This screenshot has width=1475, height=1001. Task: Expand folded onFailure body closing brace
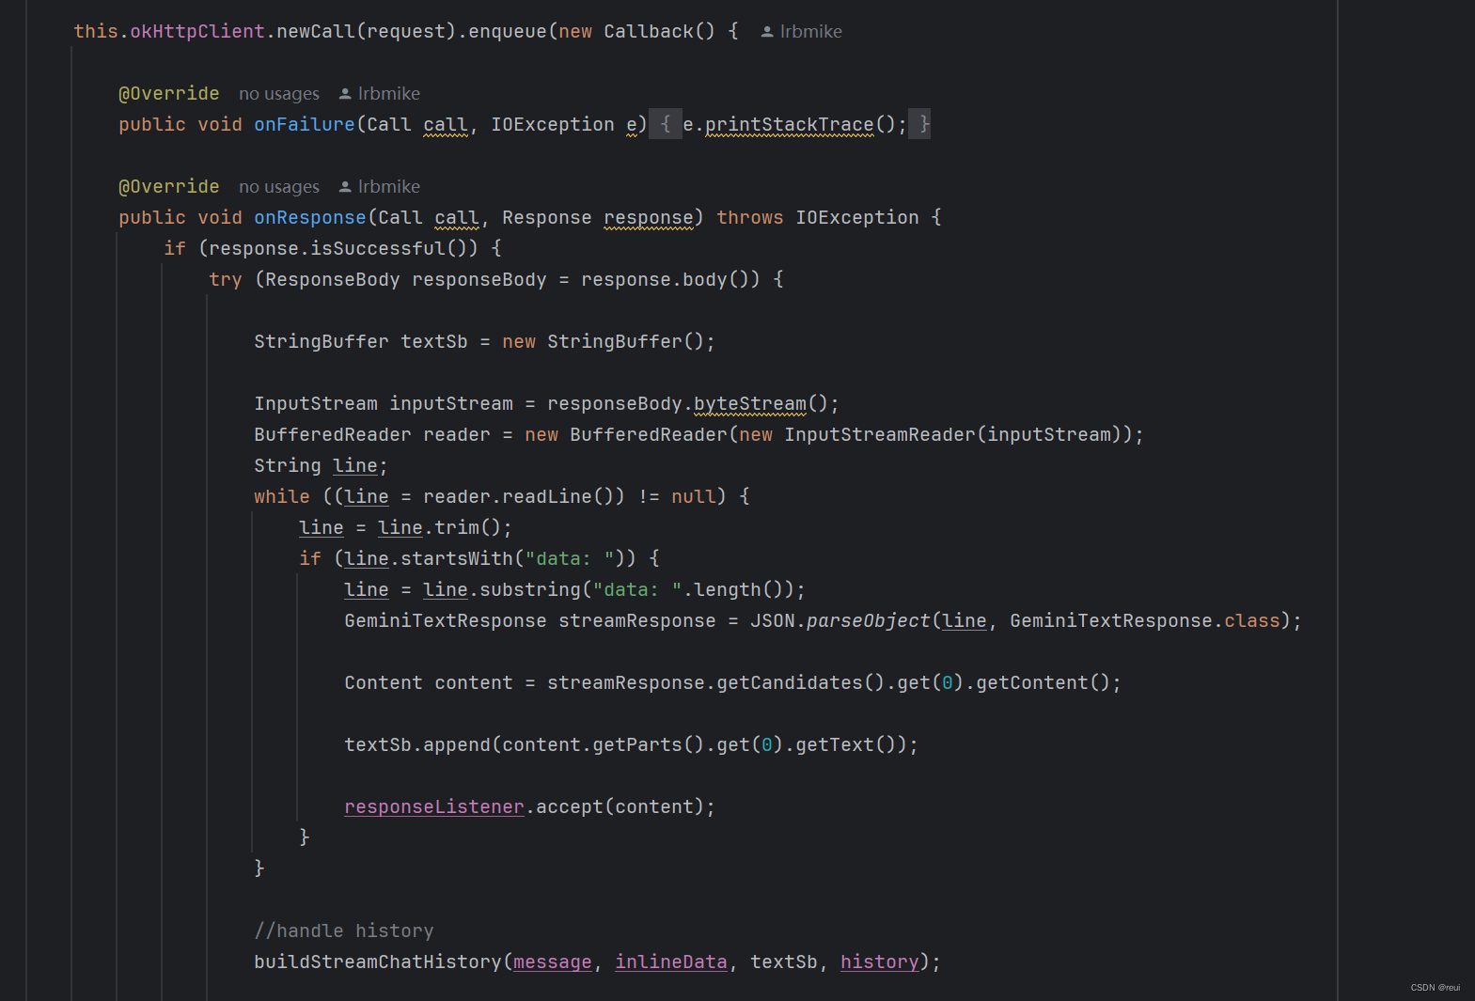(920, 124)
